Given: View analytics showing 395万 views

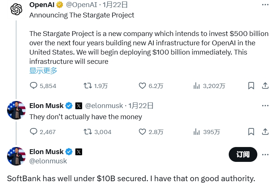Looking at the screenshot, I should coord(197,131).
